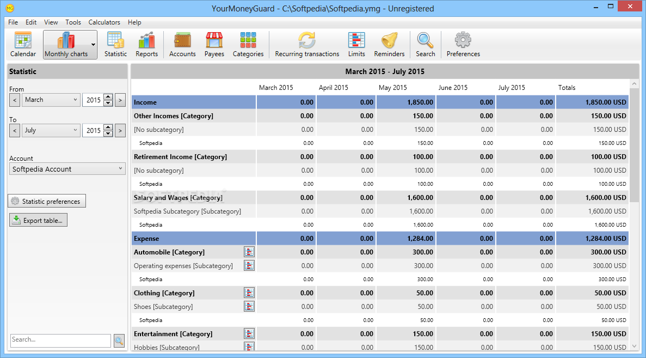Open the Account dropdown showing Softpedia Account
This screenshot has height=358, width=646.
point(68,169)
